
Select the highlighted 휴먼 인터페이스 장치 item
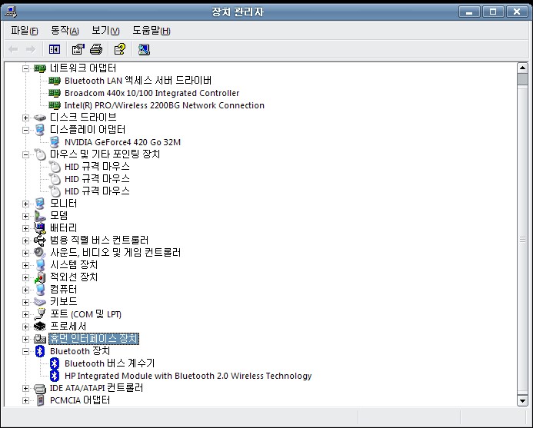pos(94,339)
